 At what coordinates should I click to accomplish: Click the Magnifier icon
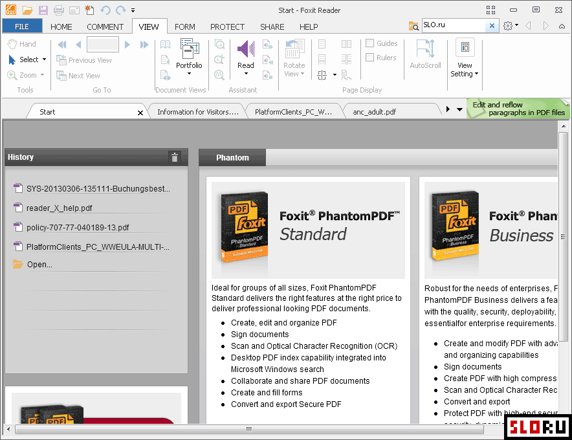[x=219, y=75]
